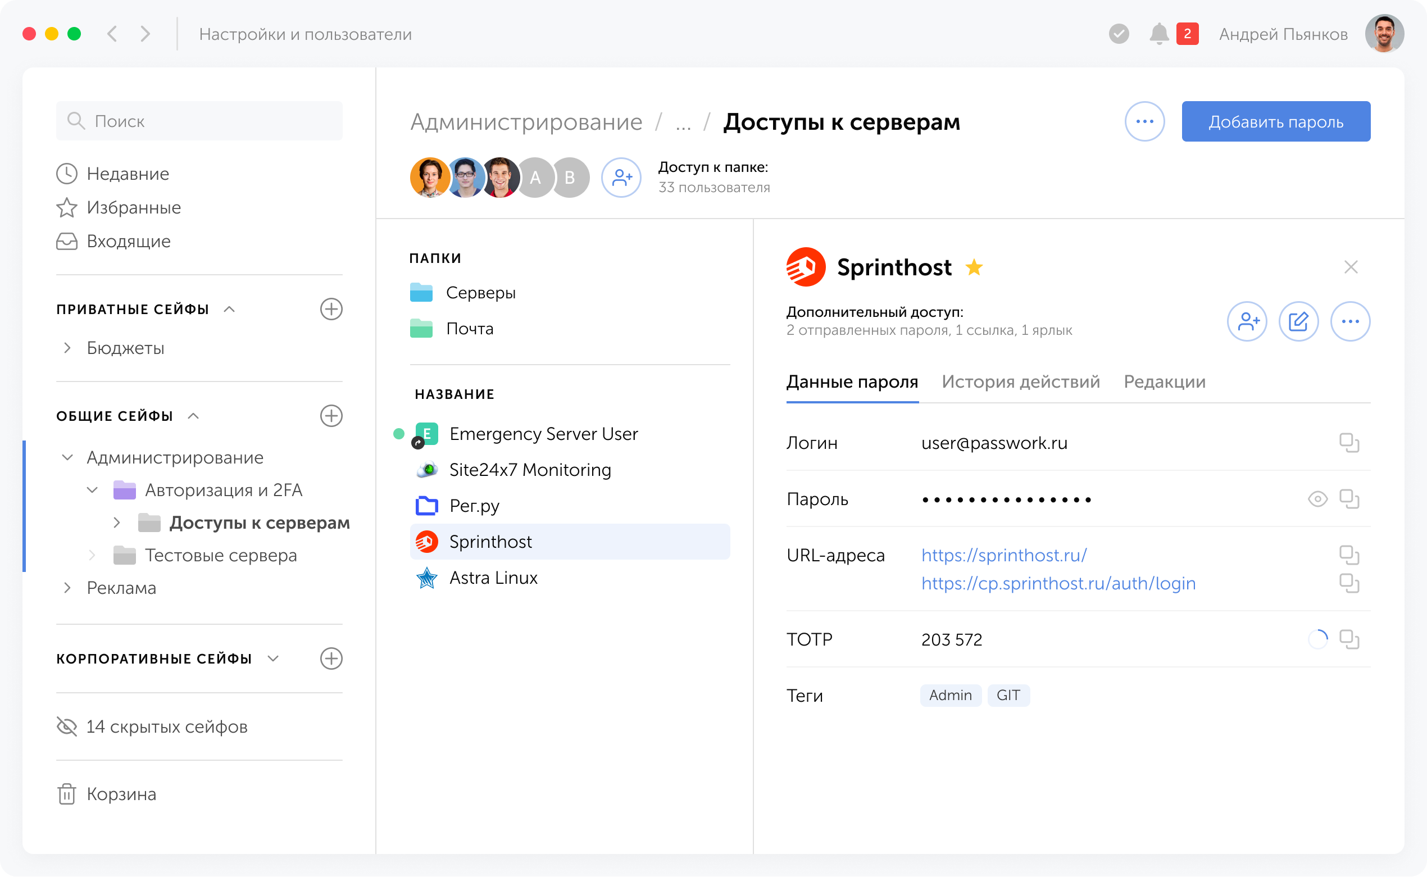Screen dimensions: 1427x881
Task: Copy the login user@passwork.ru
Action: 1350,443
